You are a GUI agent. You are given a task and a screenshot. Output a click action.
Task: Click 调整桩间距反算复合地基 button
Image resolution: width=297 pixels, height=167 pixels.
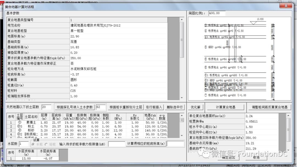[270, 107]
